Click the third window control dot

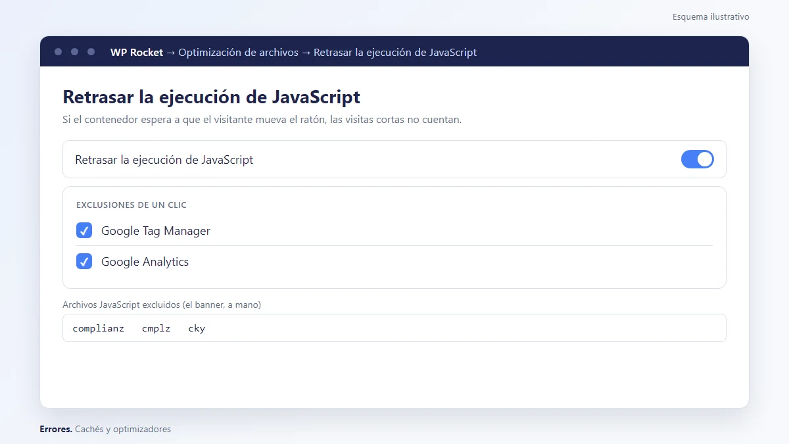point(91,51)
